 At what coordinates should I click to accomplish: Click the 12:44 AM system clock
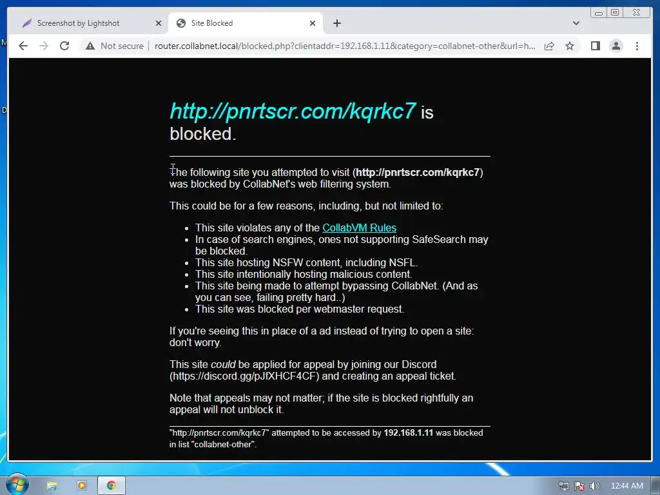pyautogui.click(x=626, y=486)
